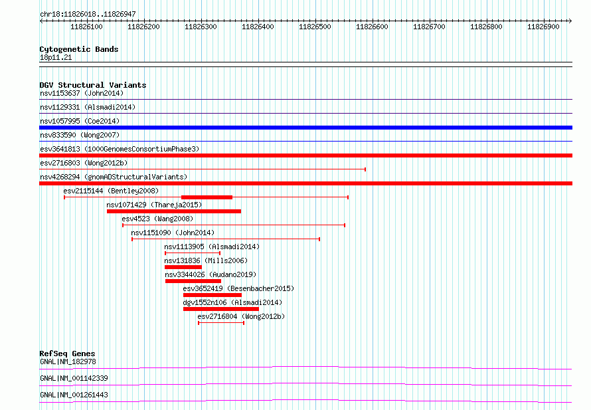Open nsv1113905 (Alsmadi2014) variant

(212, 247)
